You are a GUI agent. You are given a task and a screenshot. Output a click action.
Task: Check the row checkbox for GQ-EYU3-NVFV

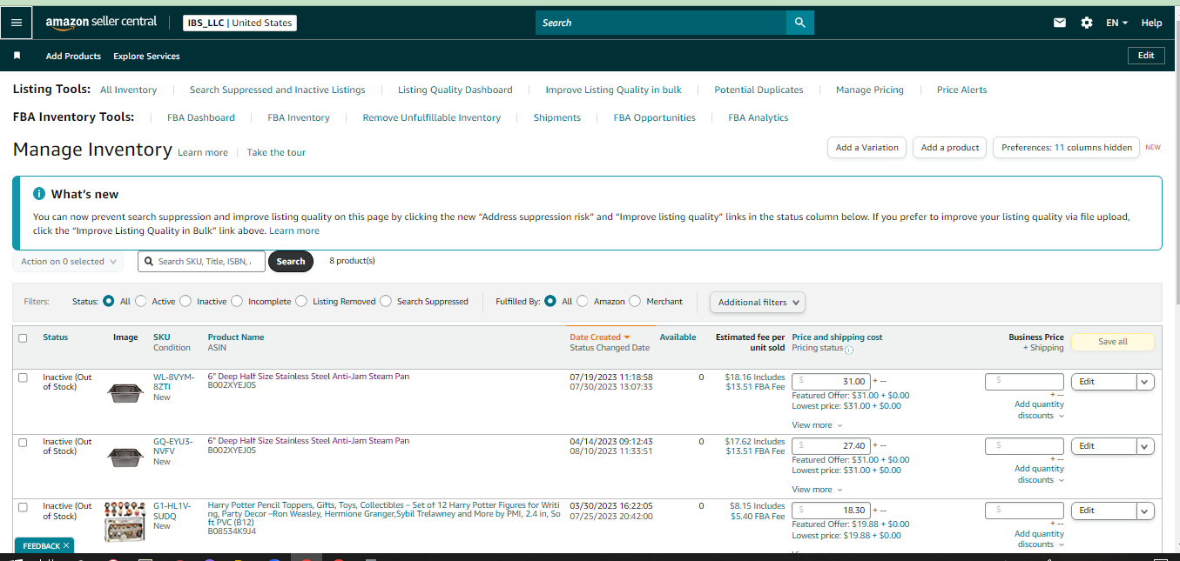(23, 442)
